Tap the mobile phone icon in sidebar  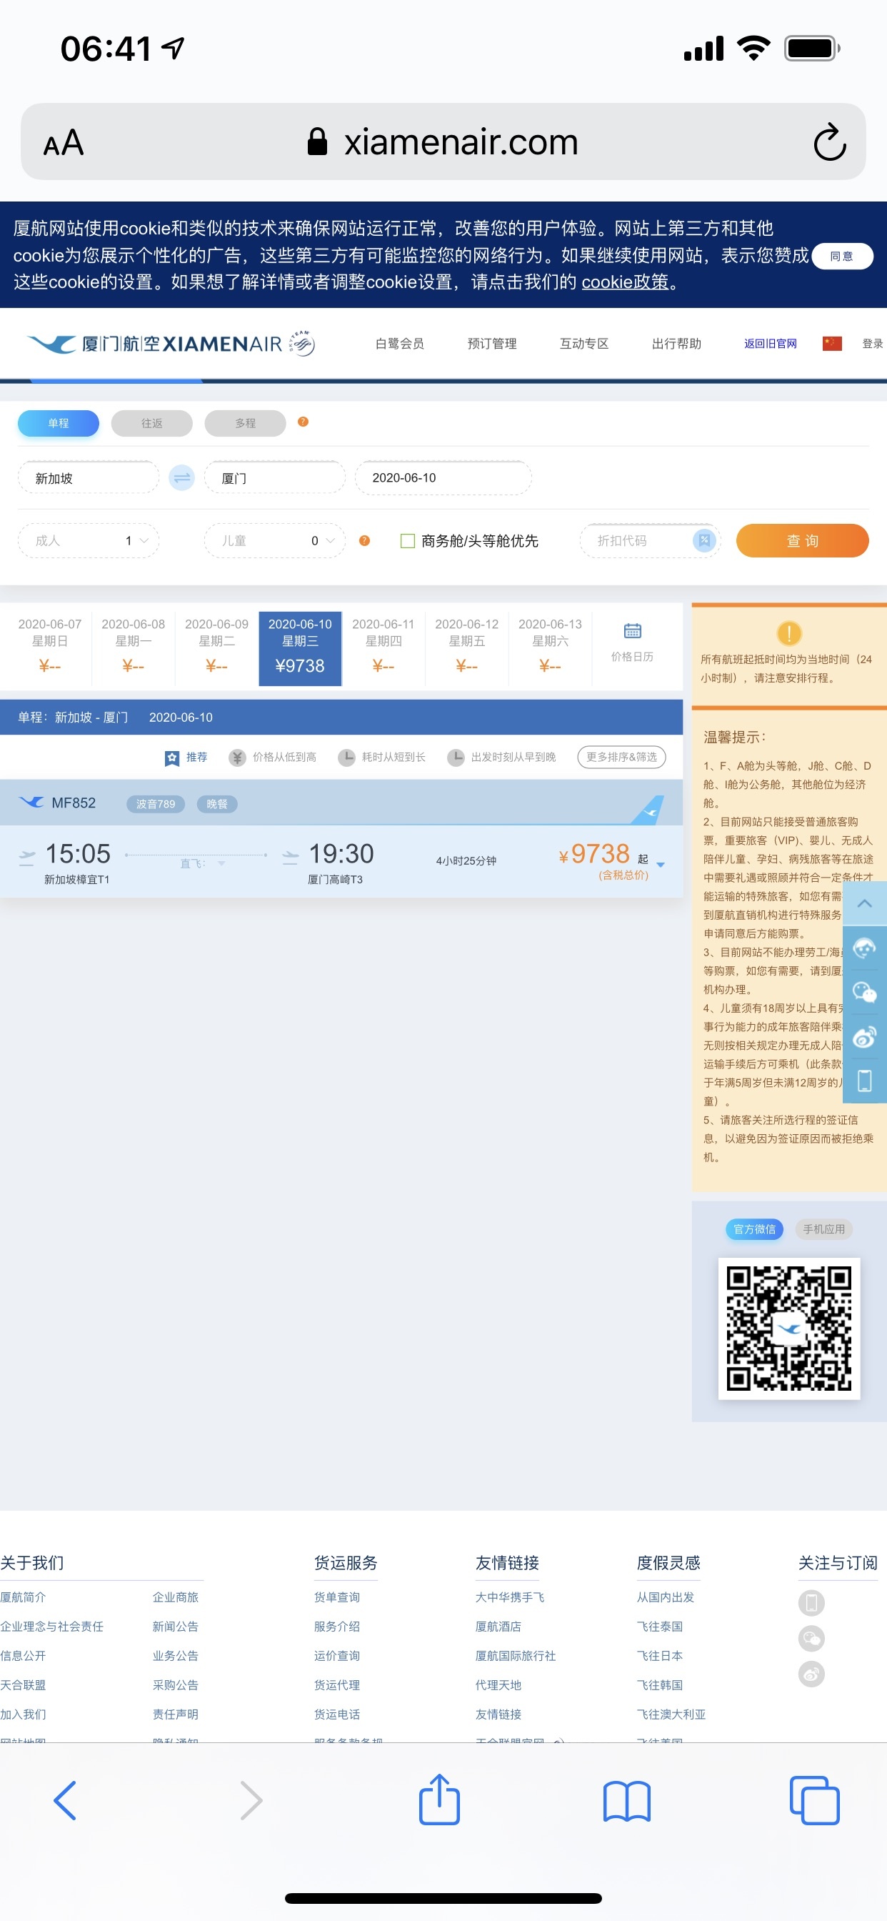tap(864, 1081)
